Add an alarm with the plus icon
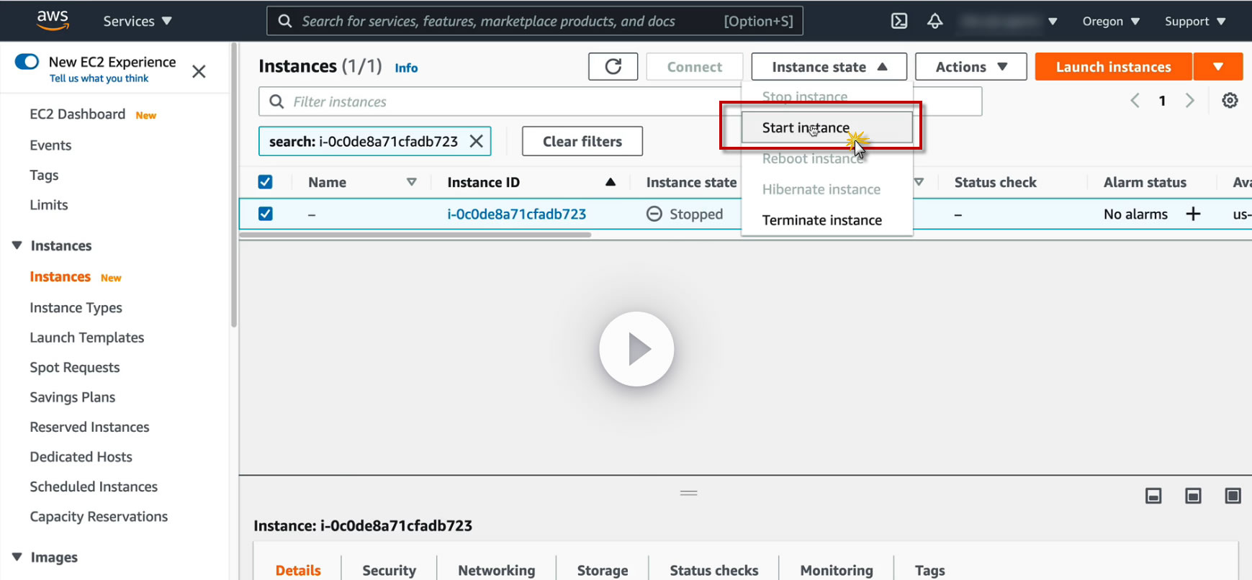The width and height of the screenshot is (1252, 580). pyautogui.click(x=1193, y=214)
